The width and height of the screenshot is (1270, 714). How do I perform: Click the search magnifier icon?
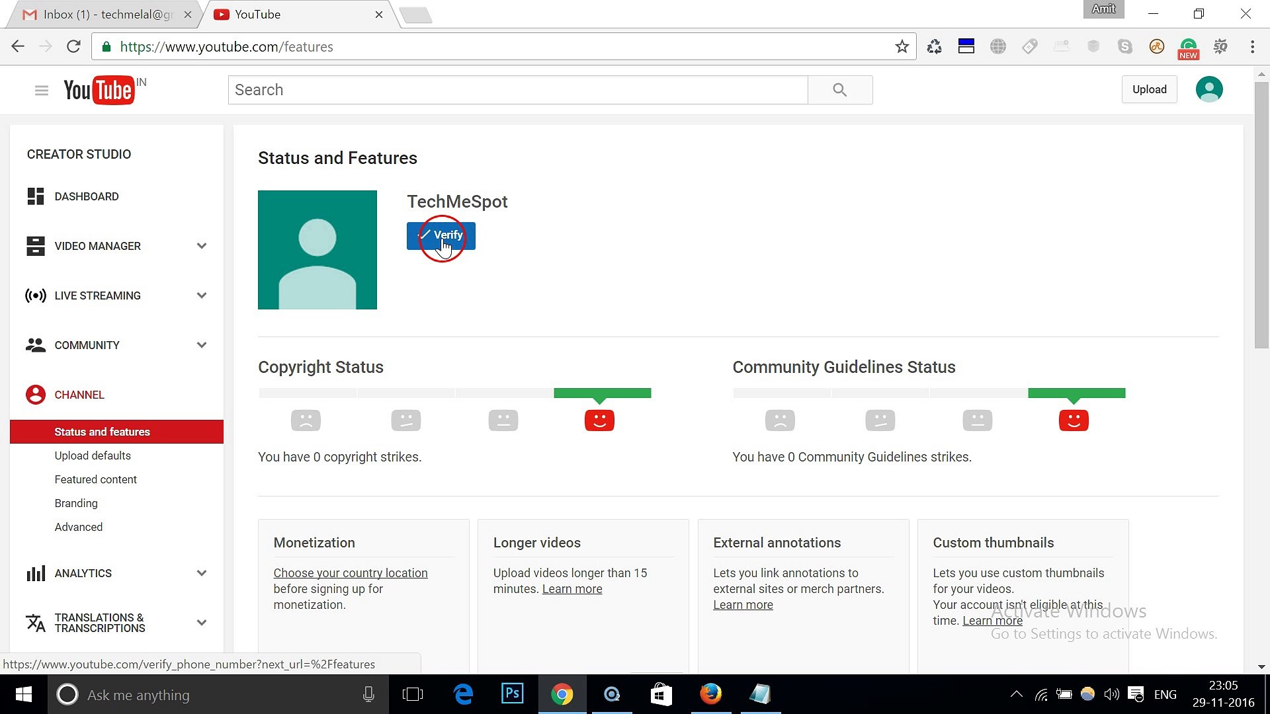point(839,89)
